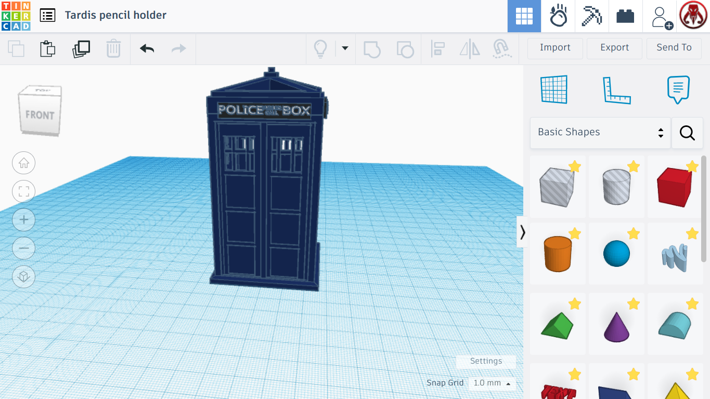
Task: Click the Send To button
Action: (x=674, y=48)
